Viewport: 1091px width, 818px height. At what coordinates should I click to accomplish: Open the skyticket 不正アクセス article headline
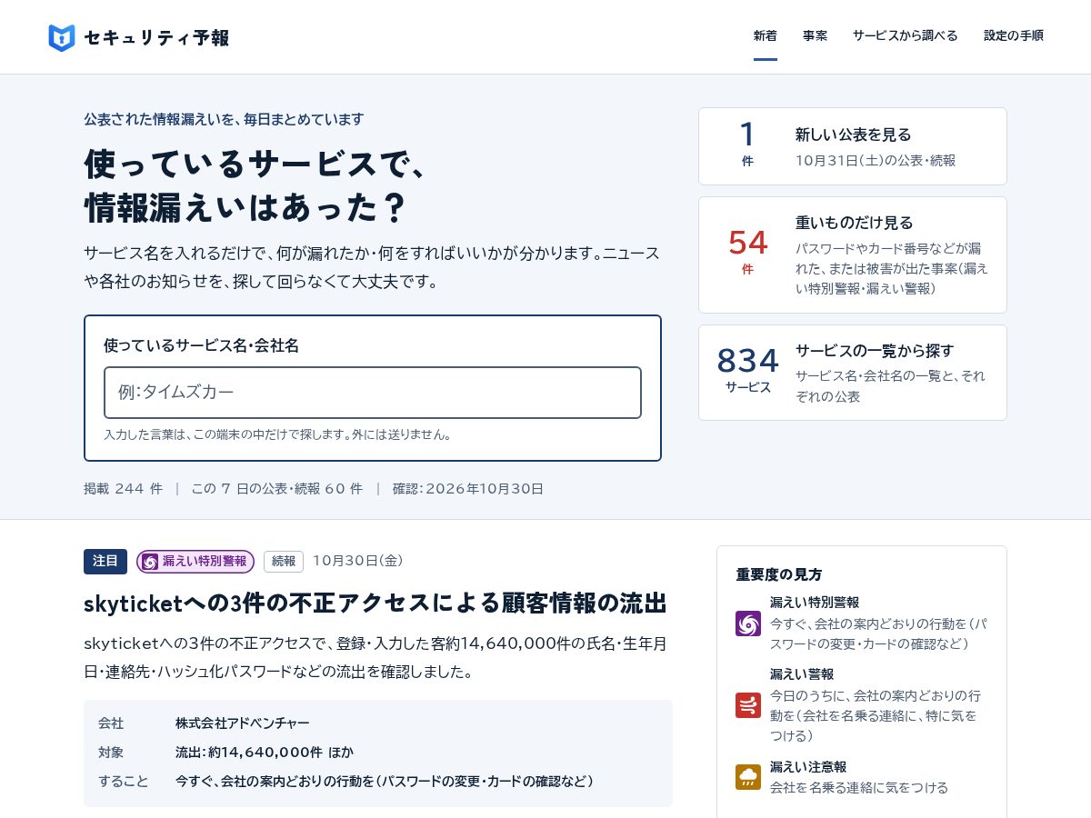click(x=375, y=604)
